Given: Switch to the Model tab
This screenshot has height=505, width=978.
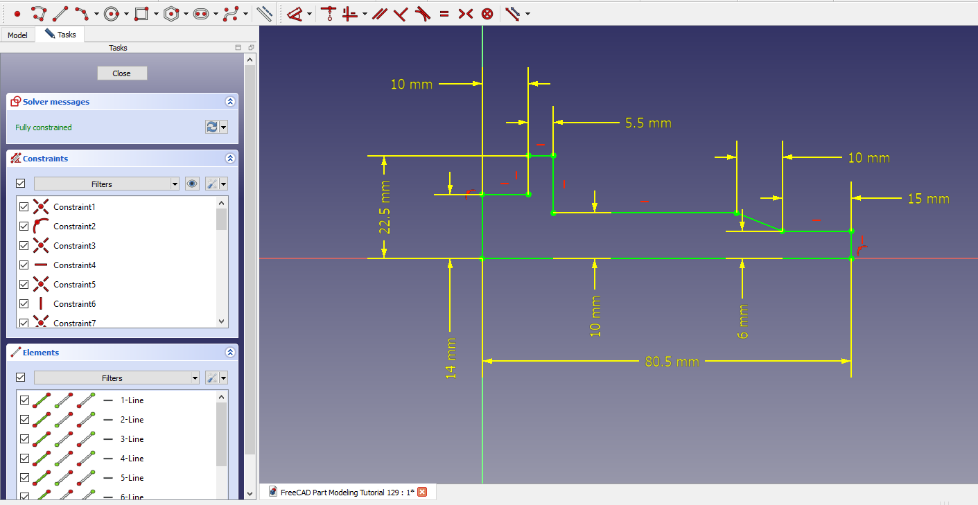Looking at the screenshot, I should (17, 35).
